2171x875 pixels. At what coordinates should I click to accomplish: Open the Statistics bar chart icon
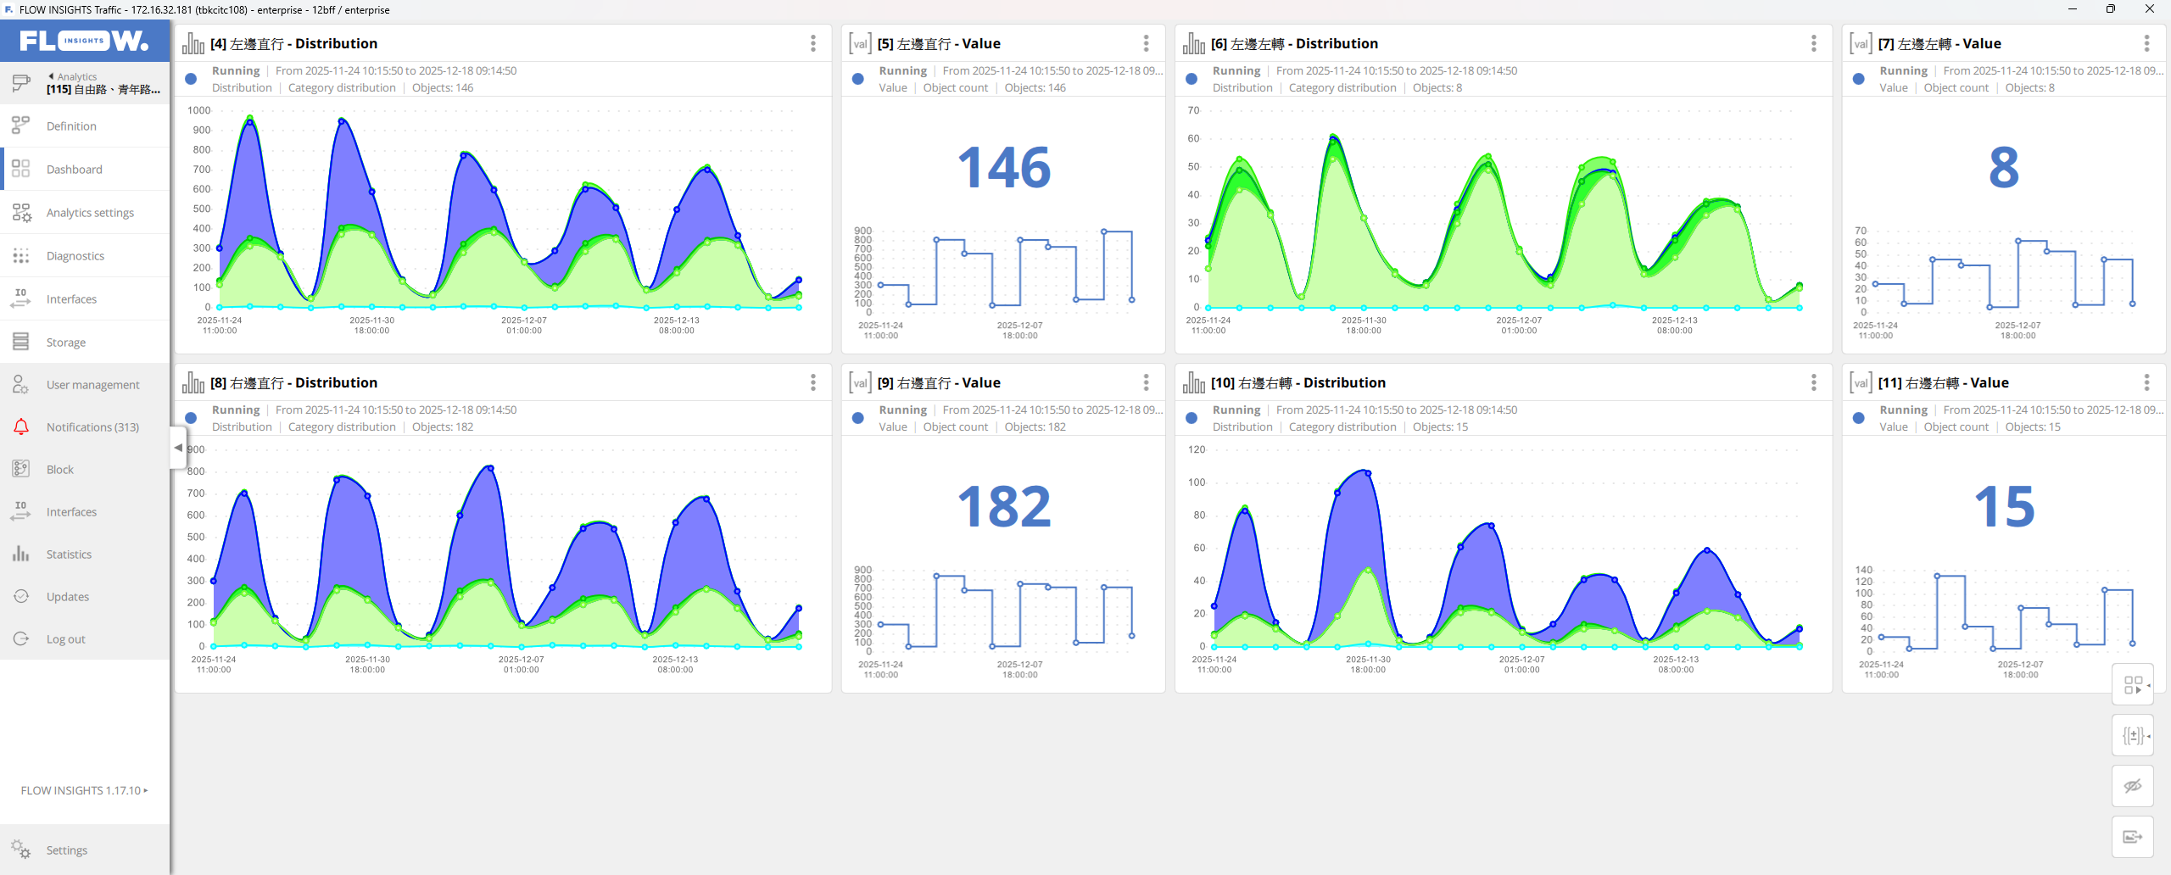click(21, 554)
